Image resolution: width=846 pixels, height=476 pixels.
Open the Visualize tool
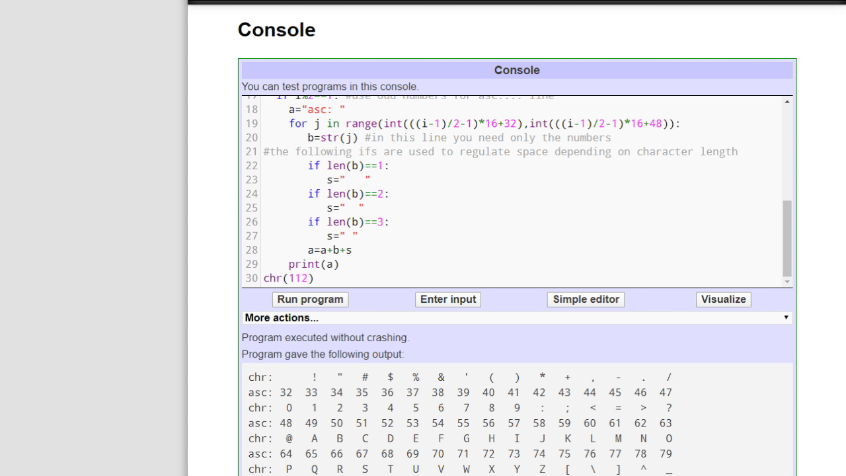point(723,299)
